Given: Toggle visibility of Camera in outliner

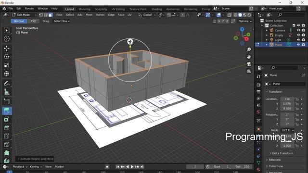Looking at the screenshot, I should point(298,30).
